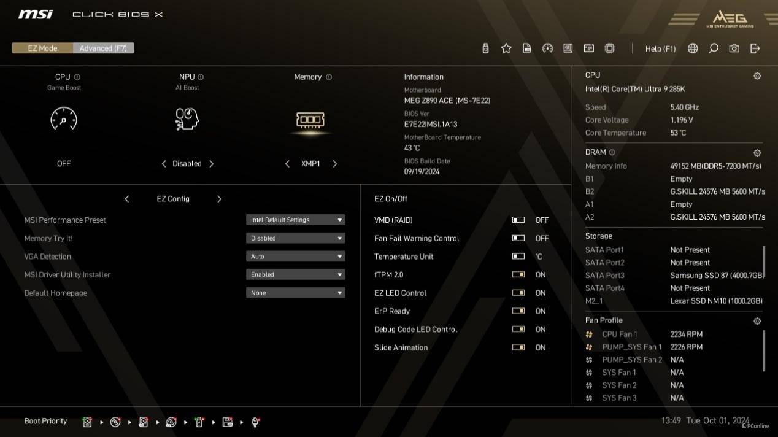Viewport: 778px width, 437px height.
Task: Click the CPU Fan 1 fan icon
Action: [589, 335]
